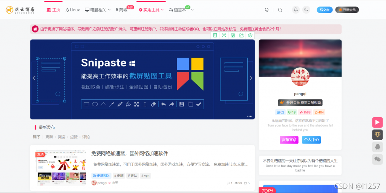Image resolution: width=386 pixels, height=193 pixels.
Task: Click the article comment count icon
Action: (230, 183)
